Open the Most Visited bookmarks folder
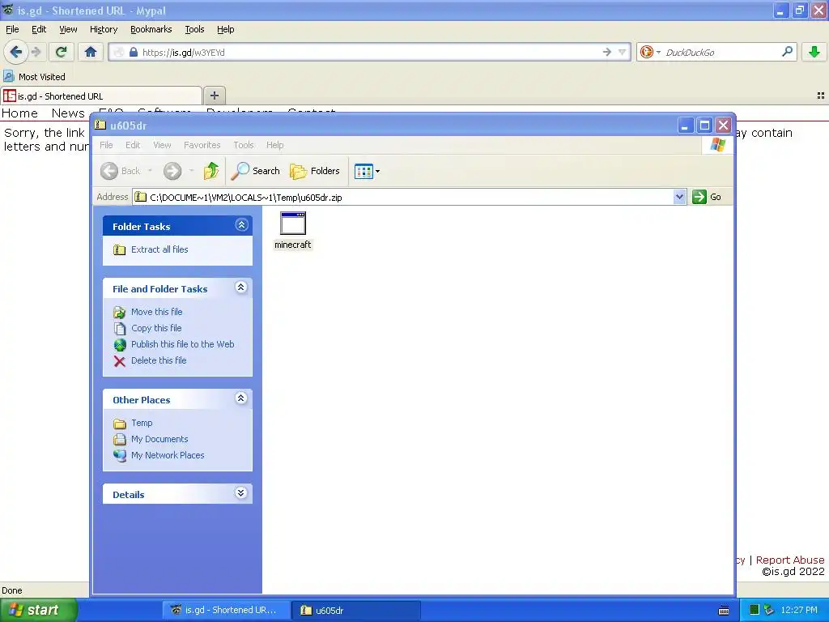 [x=35, y=77]
